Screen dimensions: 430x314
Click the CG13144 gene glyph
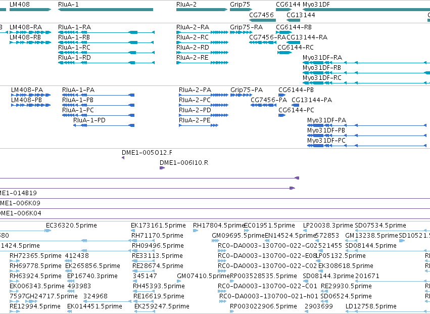[294, 20]
